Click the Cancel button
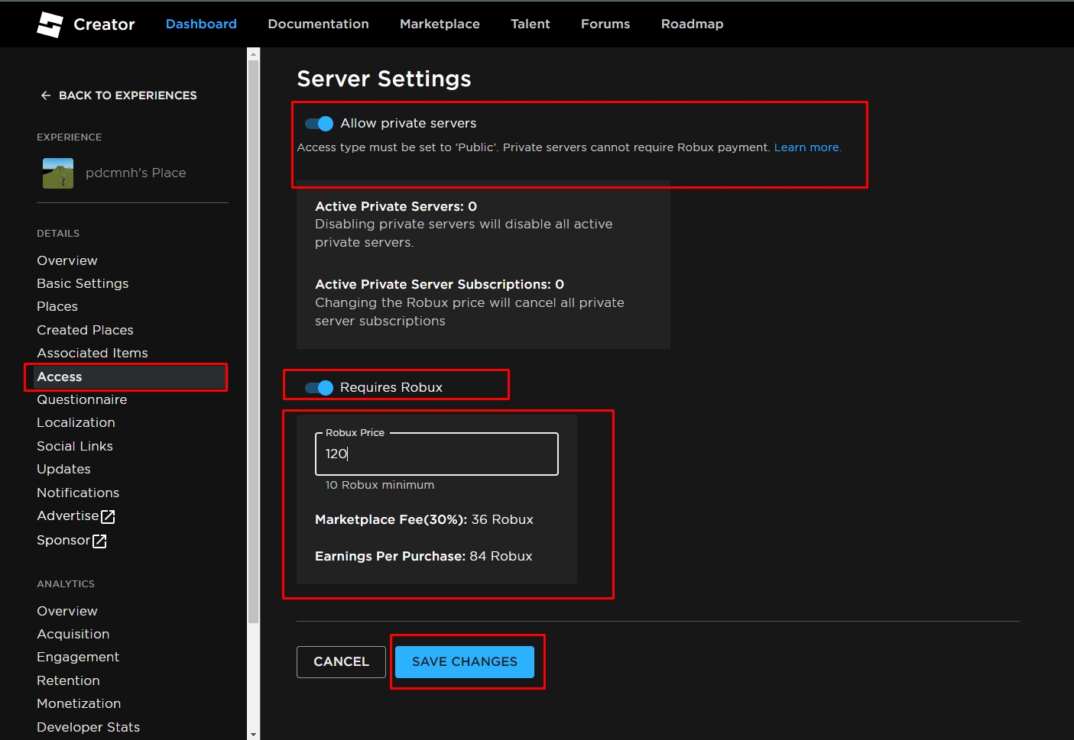 coord(341,662)
